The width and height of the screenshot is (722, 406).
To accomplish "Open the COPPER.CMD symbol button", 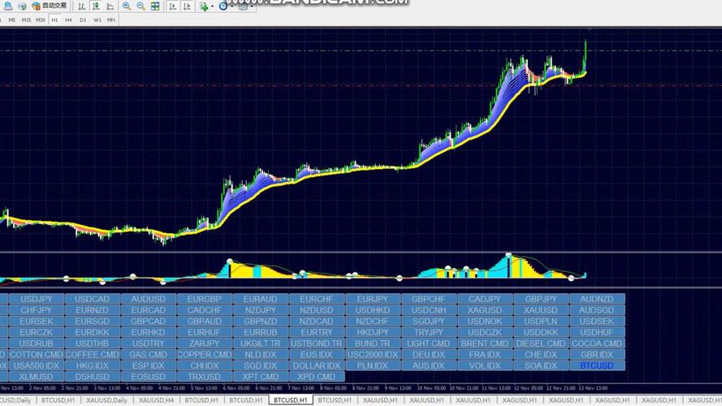I will pyautogui.click(x=205, y=355).
